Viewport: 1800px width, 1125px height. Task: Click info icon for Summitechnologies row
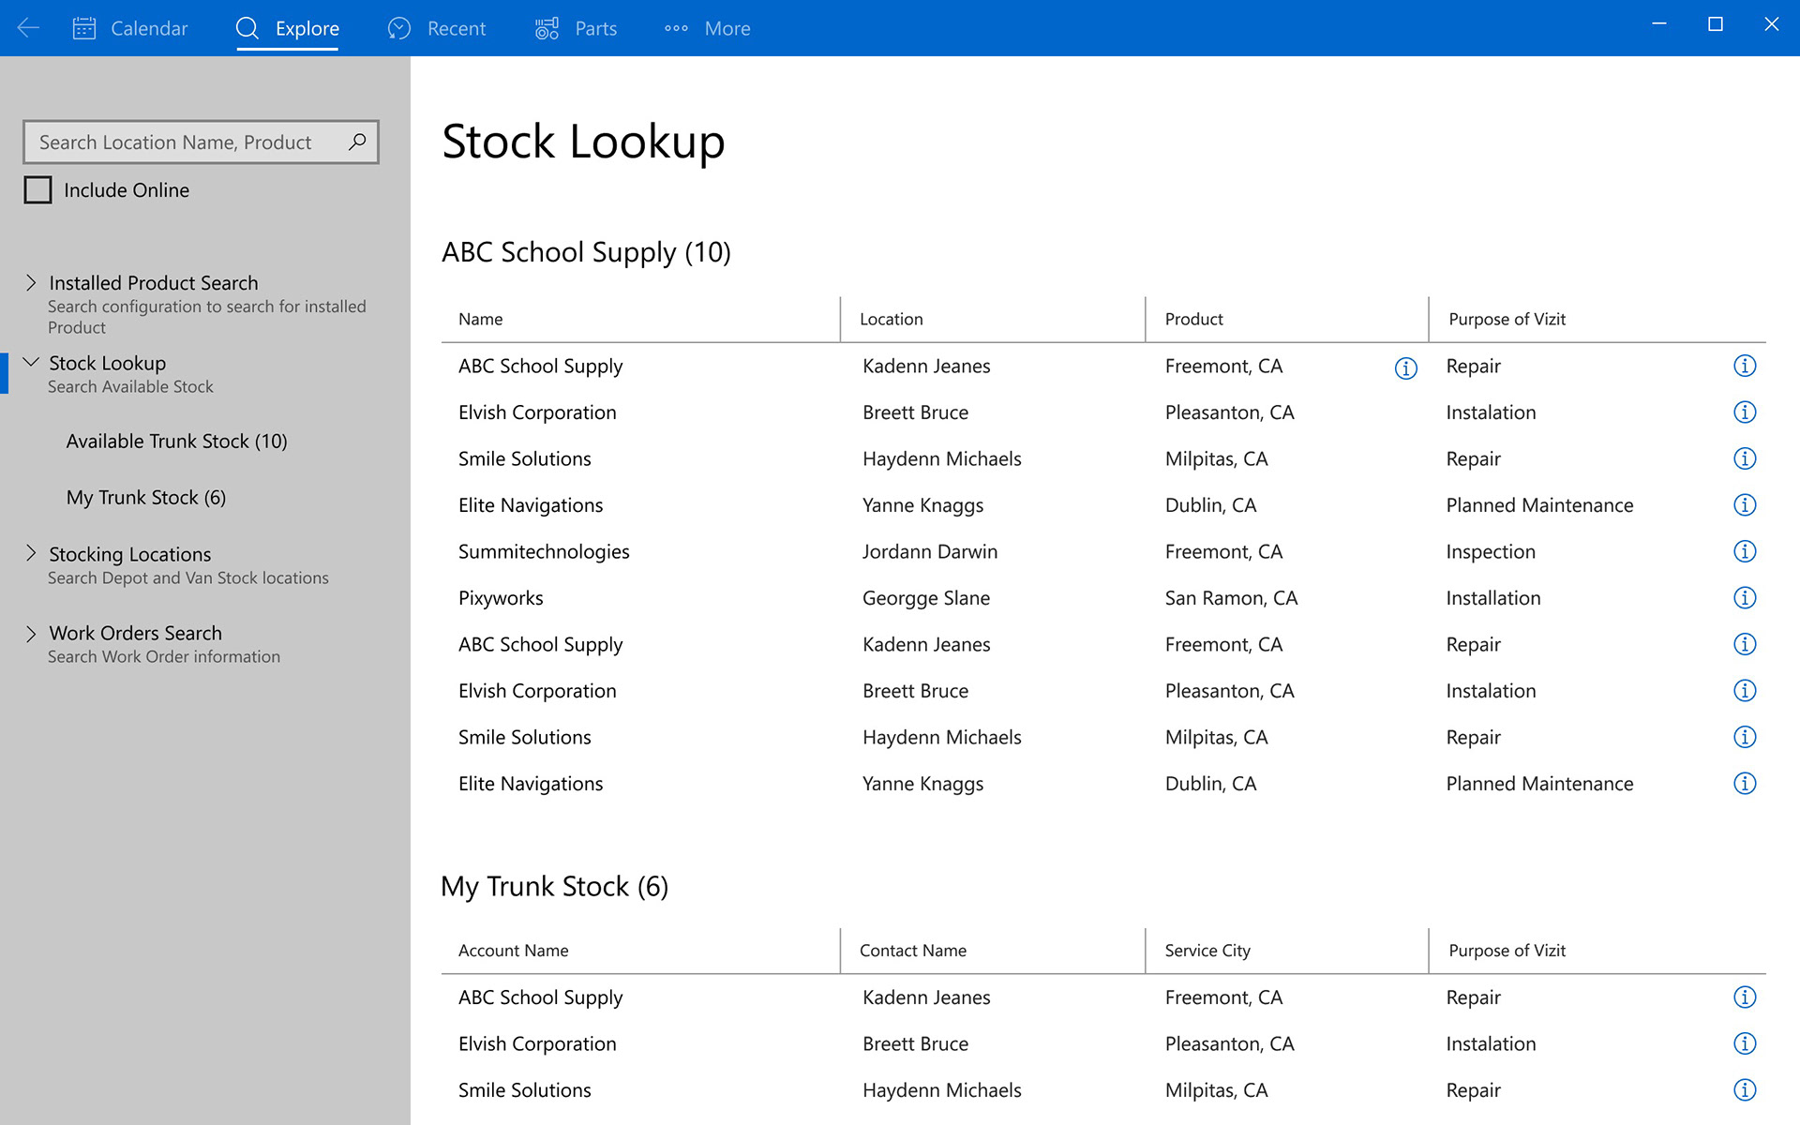(x=1744, y=551)
